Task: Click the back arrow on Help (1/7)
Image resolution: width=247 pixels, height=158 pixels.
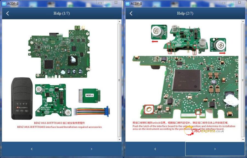Action: tap(7, 13)
